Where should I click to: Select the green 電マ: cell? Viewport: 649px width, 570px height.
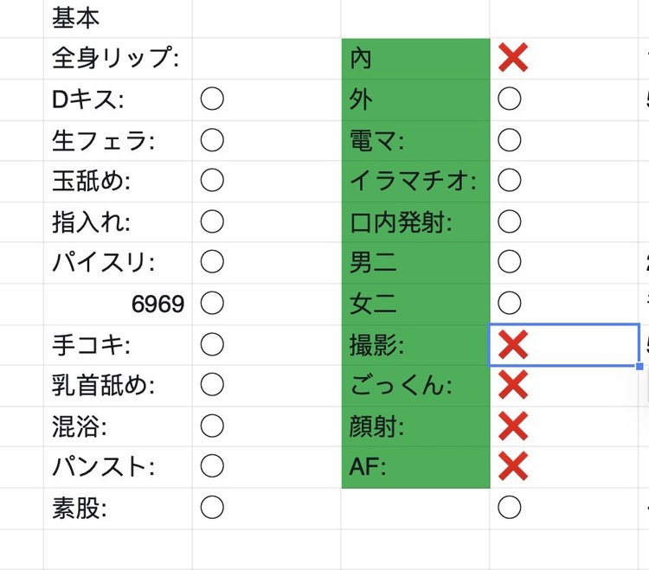[x=415, y=140]
